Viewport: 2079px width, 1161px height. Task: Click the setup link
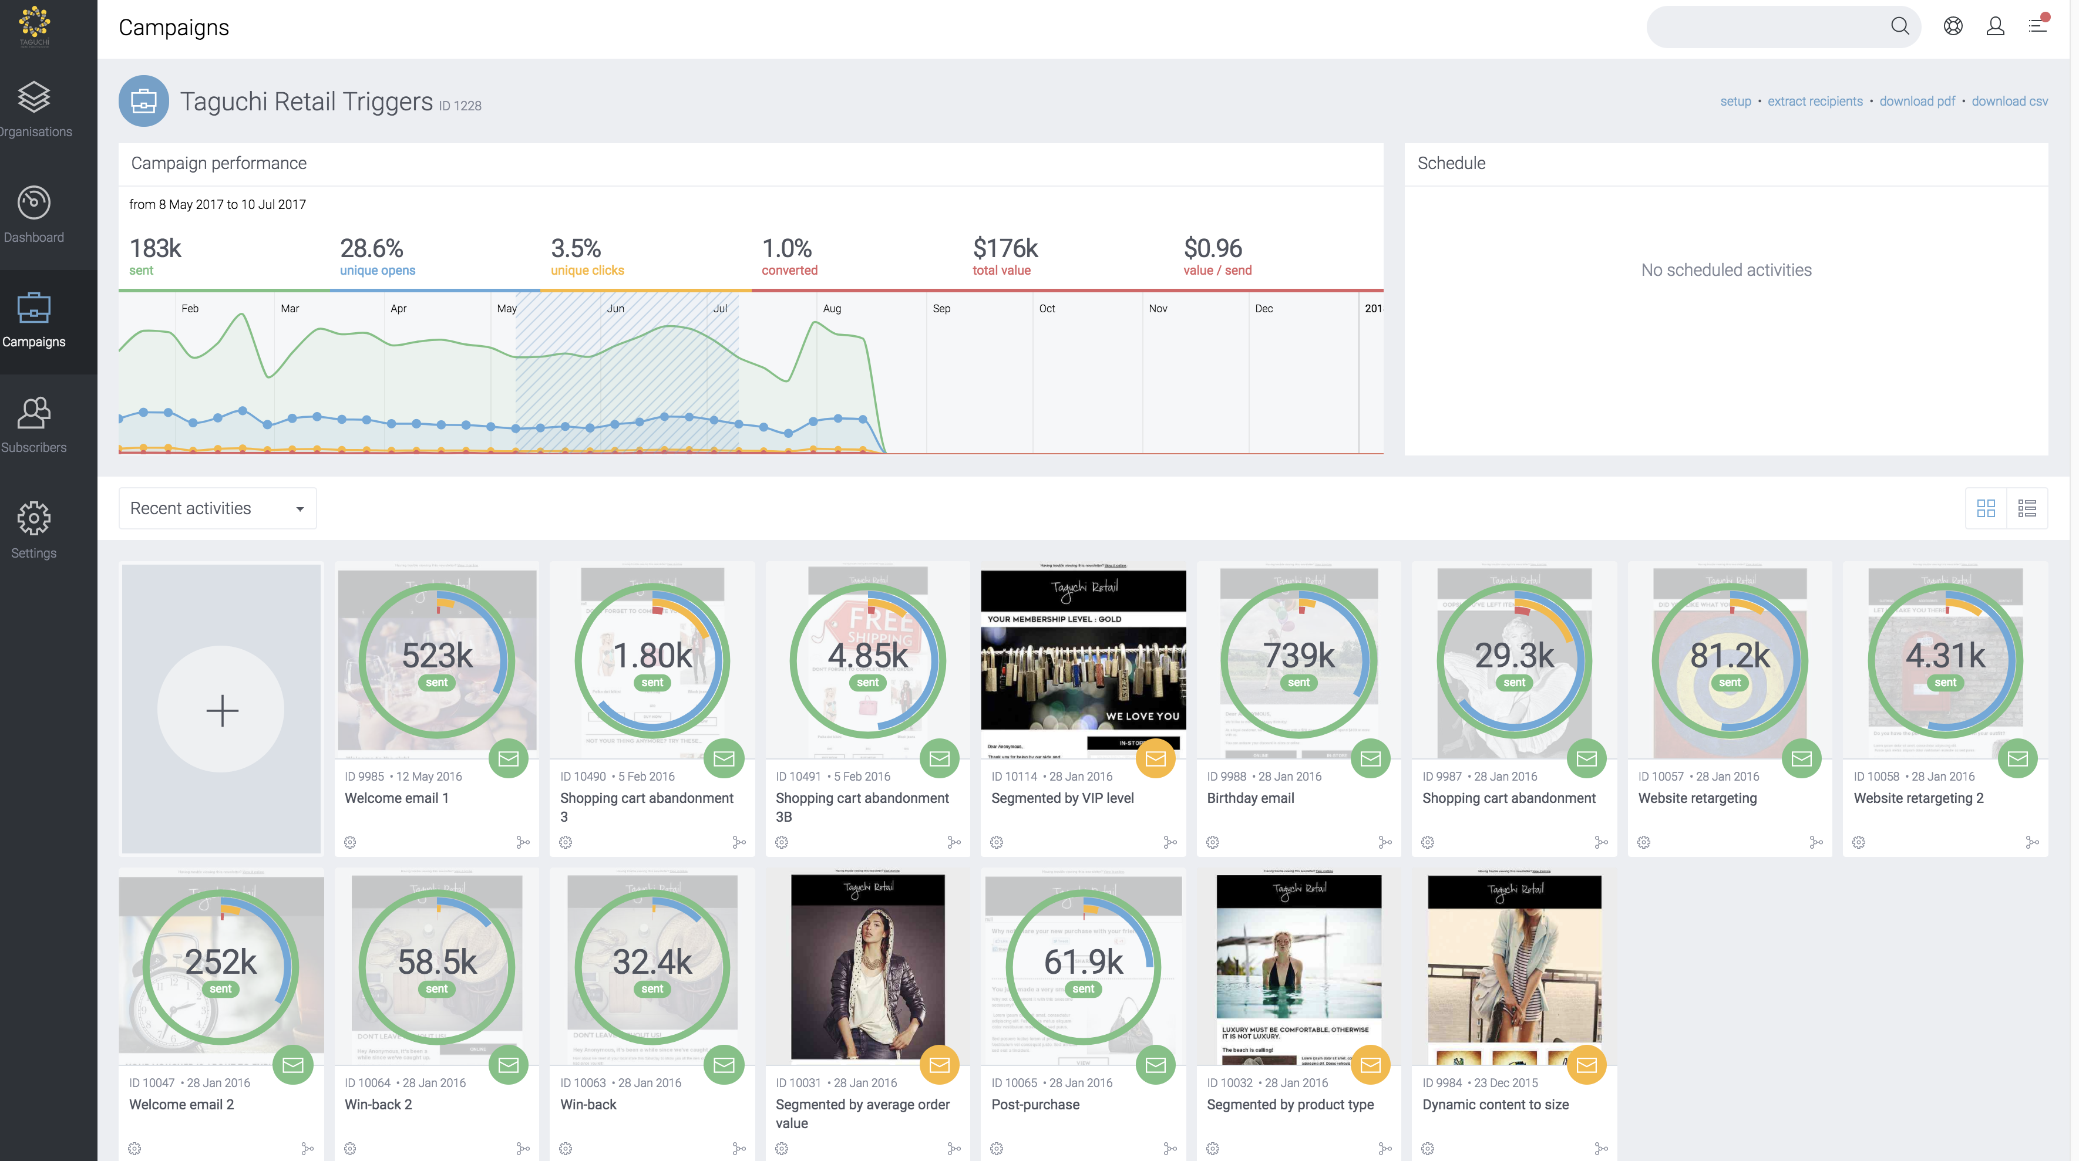click(1735, 101)
